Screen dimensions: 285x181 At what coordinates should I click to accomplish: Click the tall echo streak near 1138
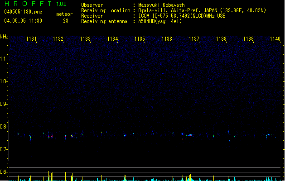point(228,132)
